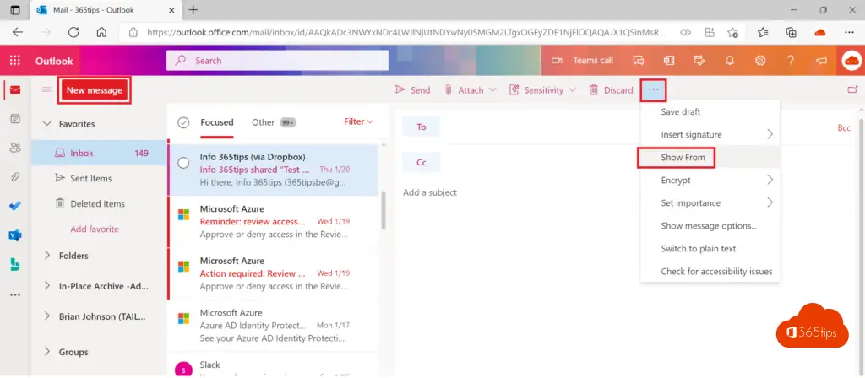Choose Show From in the menu
This screenshot has height=378, width=865.
click(683, 158)
